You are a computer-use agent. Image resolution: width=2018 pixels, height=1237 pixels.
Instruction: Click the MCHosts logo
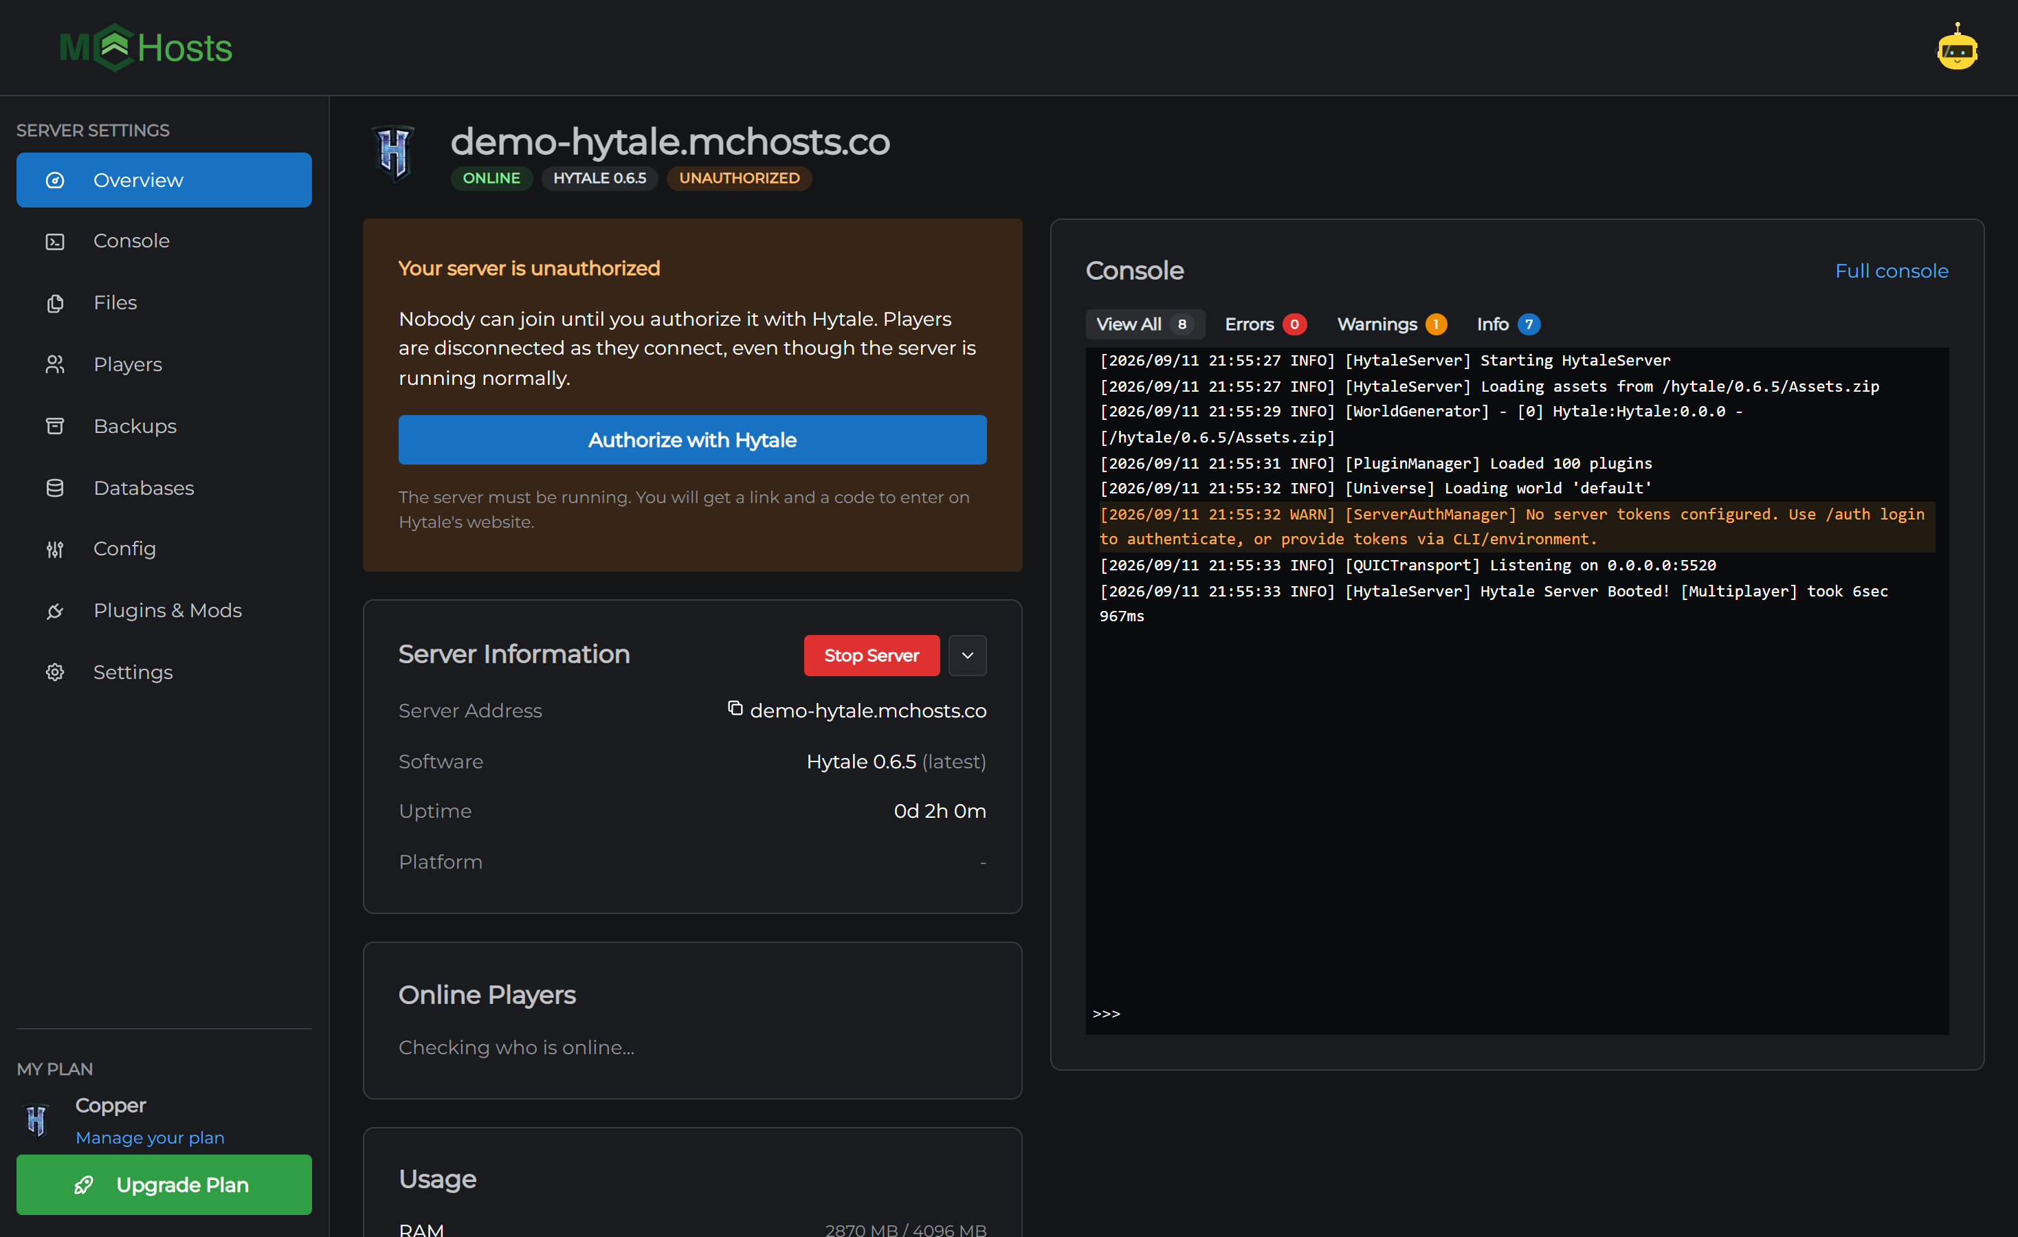point(146,47)
